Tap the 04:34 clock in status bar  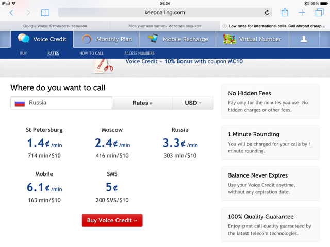click(x=165, y=4)
